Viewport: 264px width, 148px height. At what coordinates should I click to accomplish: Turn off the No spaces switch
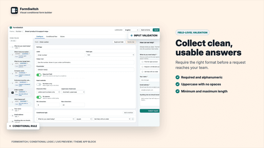(x=39, y=97)
